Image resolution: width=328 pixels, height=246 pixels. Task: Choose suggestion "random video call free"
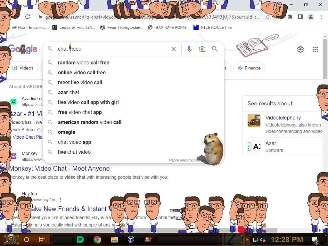point(134,62)
